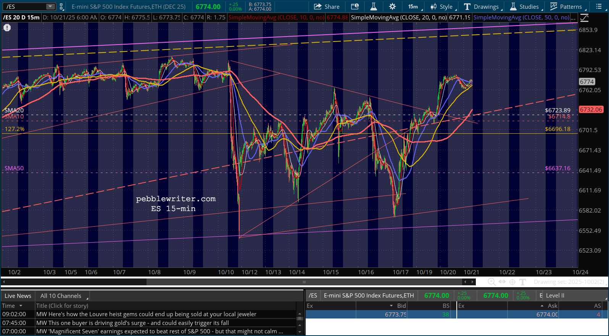Open the Drawings menu
609x336 pixels.
(482, 6)
